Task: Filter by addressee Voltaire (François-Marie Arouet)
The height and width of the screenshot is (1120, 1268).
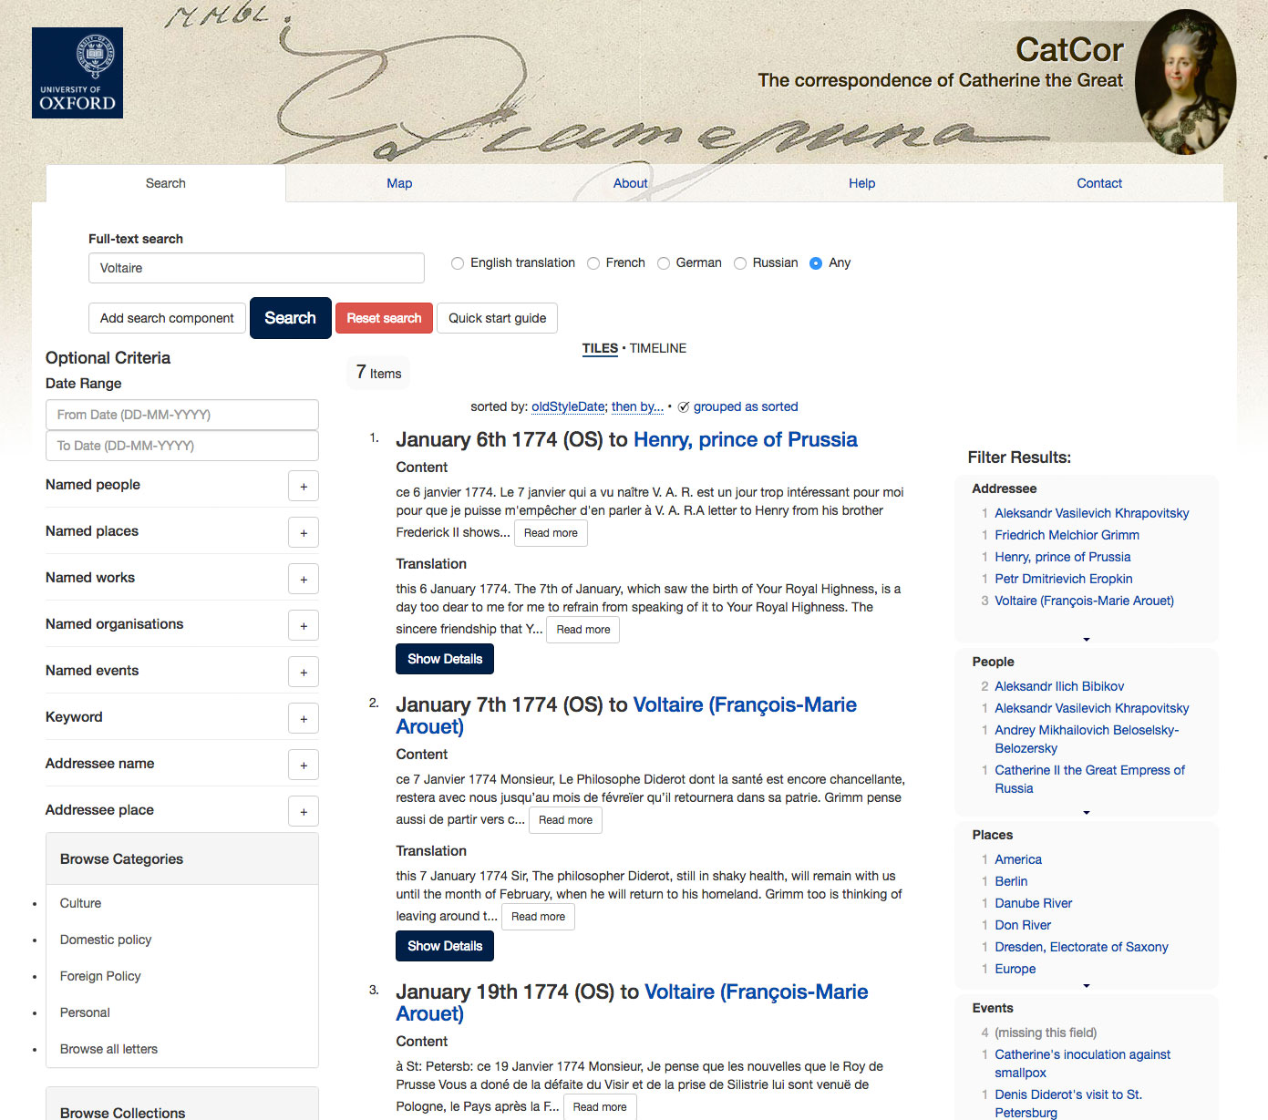Action: pyautogui.click(x=1084, y=601)
